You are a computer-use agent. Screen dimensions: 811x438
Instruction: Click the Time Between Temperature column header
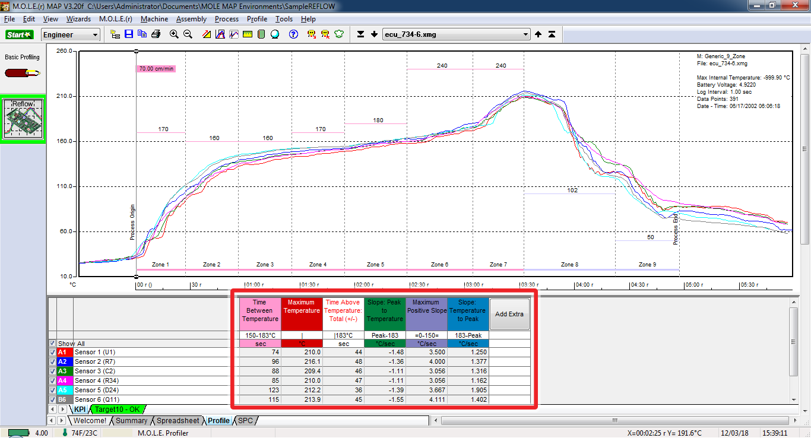260,314
